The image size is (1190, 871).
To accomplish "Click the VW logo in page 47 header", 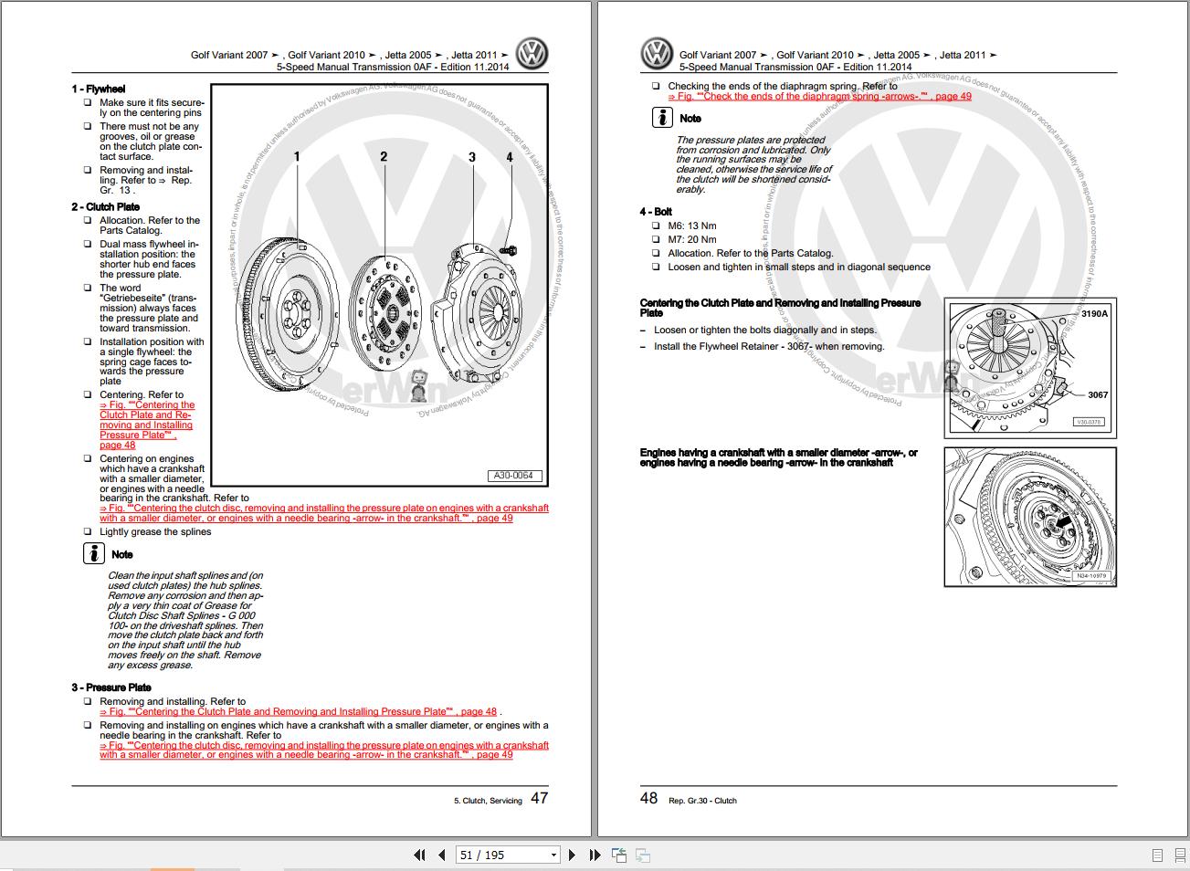I will [x=532, y=54].
